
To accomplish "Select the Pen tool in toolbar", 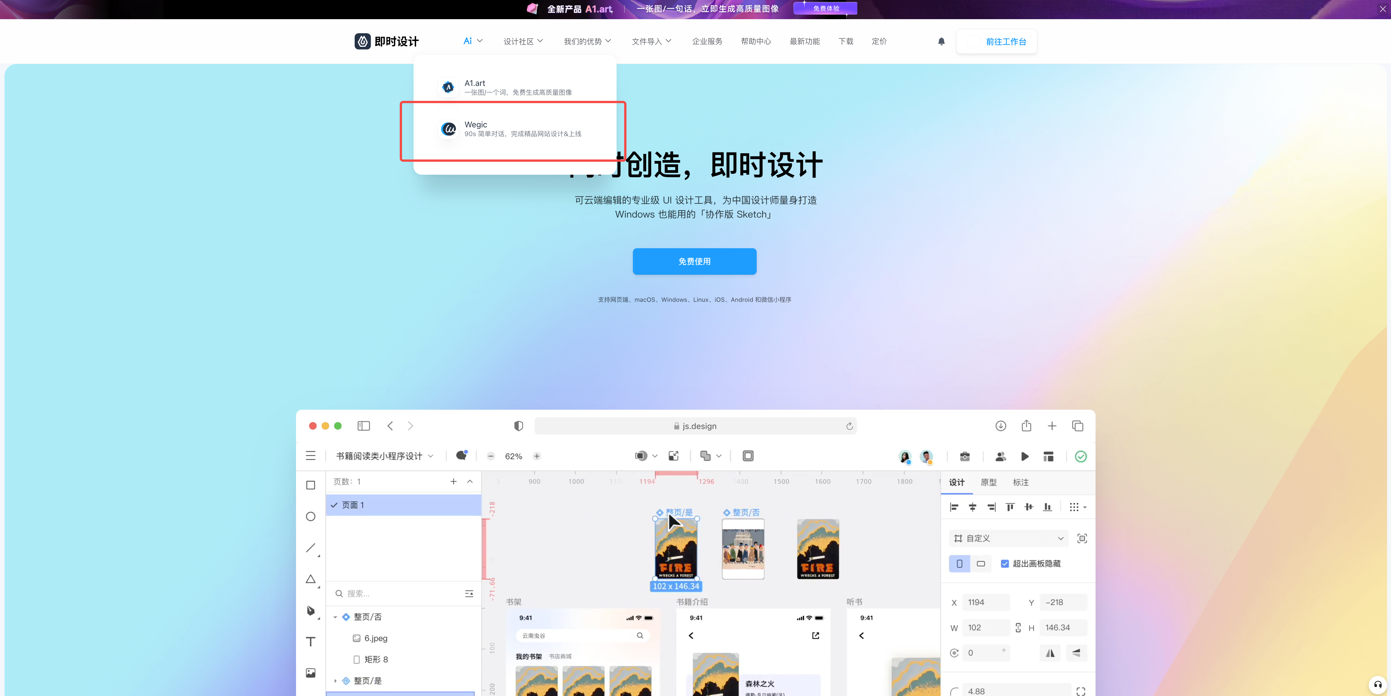I will tap(310, 610).
